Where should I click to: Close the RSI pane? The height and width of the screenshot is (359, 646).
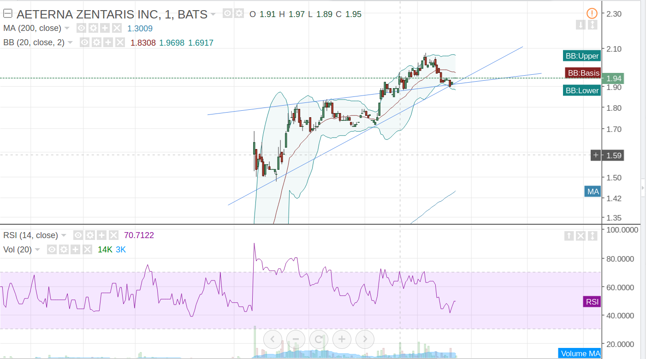pos(581,236)
